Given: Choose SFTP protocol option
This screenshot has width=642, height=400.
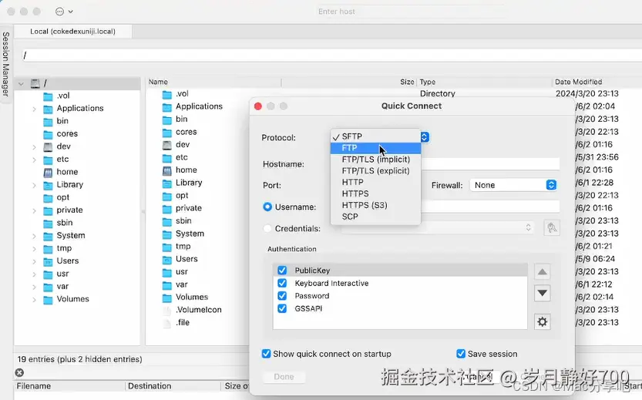Looking at the screenshot, I should tap(375, 136).
